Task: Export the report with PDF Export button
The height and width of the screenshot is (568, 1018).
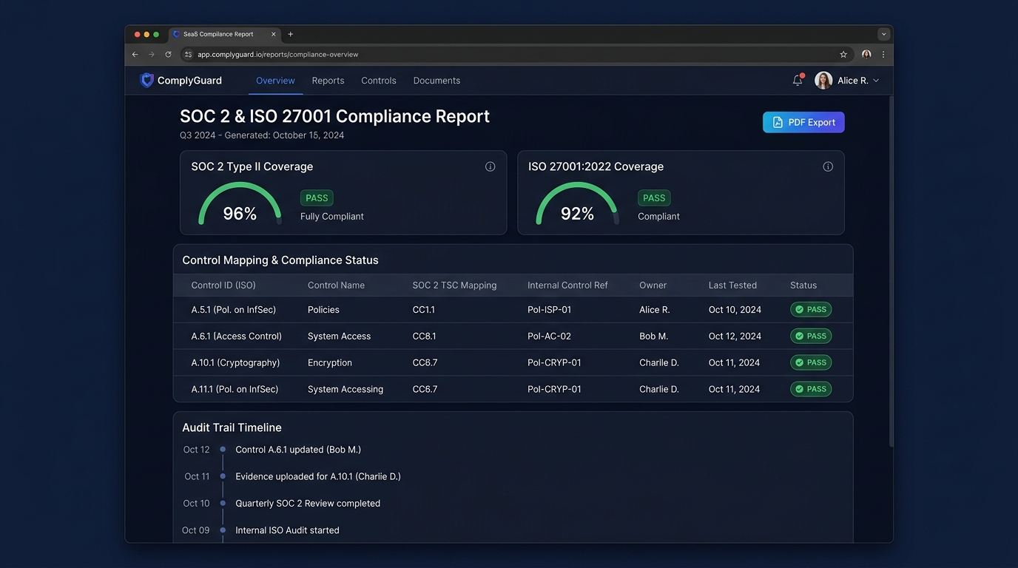Action: pos(803,122)
